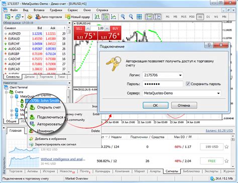Click the OK button in Подключение dialog
The width and height of the screenshot is (238, 183).
point(156,105)
